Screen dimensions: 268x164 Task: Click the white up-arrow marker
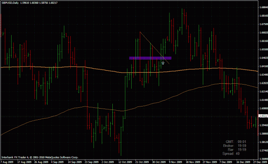click(x=163, y=63)
